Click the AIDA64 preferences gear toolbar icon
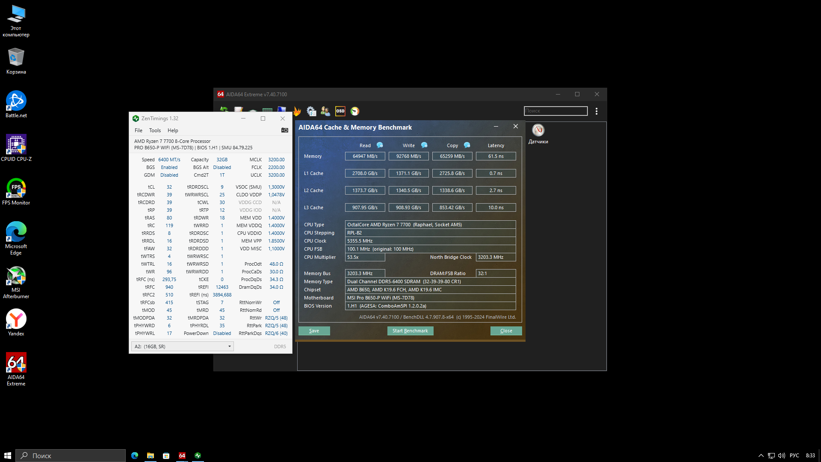821x462 pixels. click(311, 111)
